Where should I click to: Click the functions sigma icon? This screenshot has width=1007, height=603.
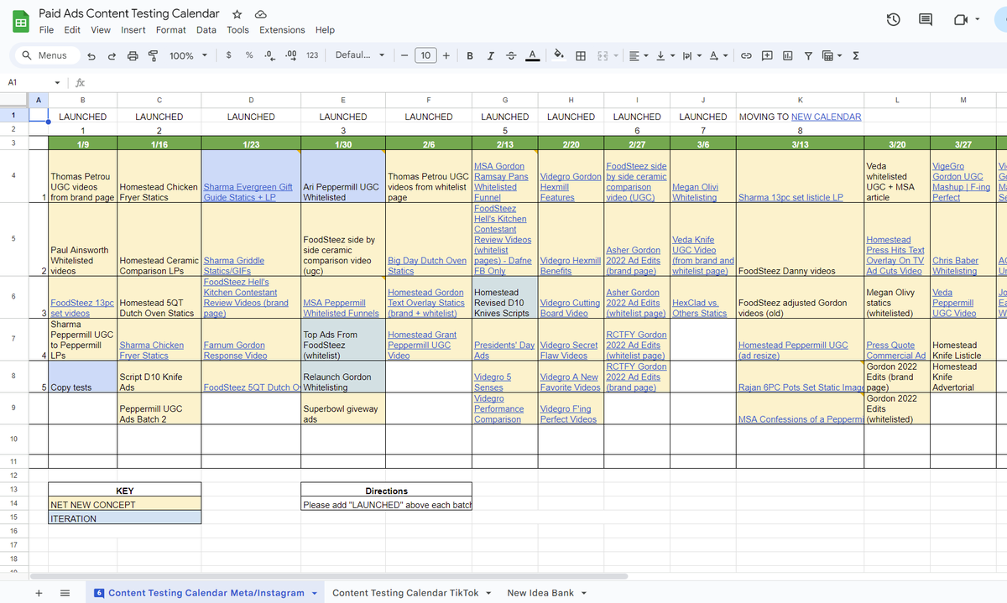click(x=855, y=55)
